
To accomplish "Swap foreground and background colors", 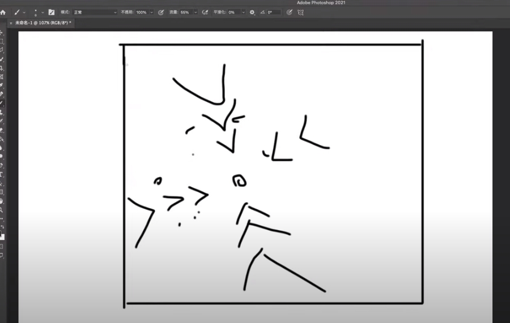I will pyautogui.click(x=3, y=227).
